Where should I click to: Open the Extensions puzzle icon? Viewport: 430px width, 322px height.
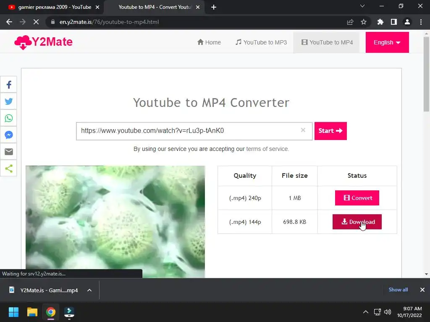[380, 22]
